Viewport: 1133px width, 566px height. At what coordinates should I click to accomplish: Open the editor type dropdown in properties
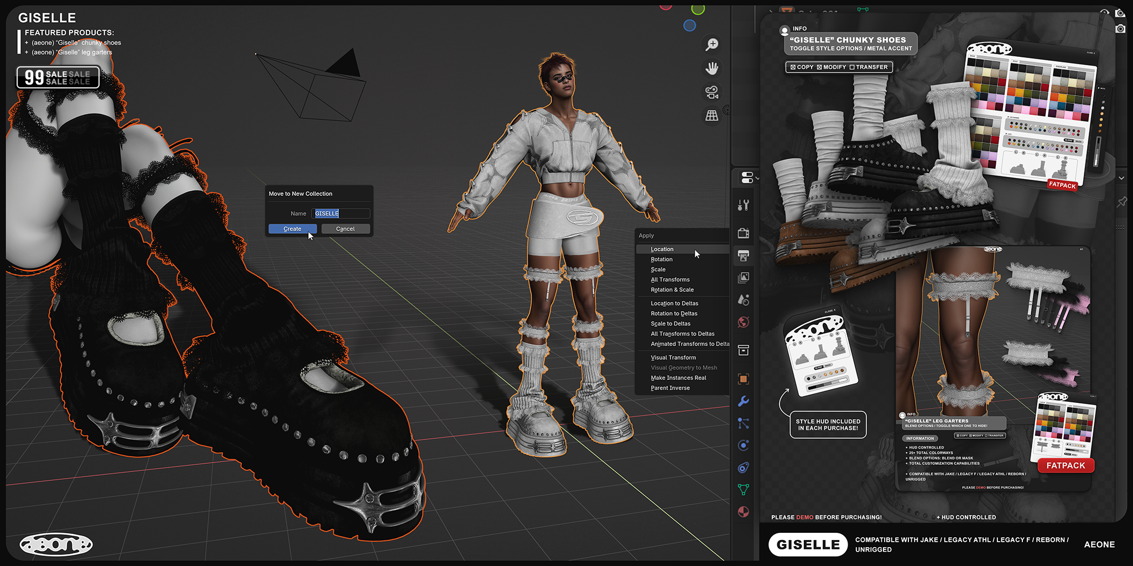coord(749,177)
